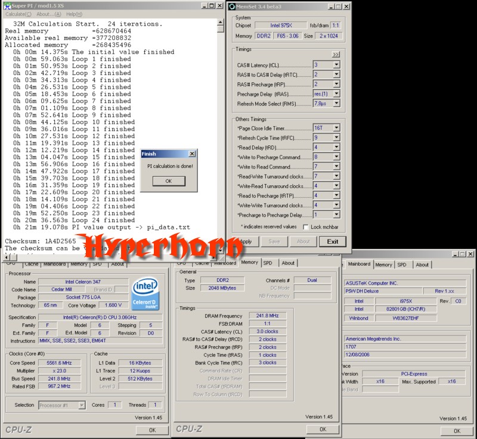Viewport: 477px width, 439px height.
Task: Open the Write-Write Turnaround clocks dropdown
Action: [336, 205]
